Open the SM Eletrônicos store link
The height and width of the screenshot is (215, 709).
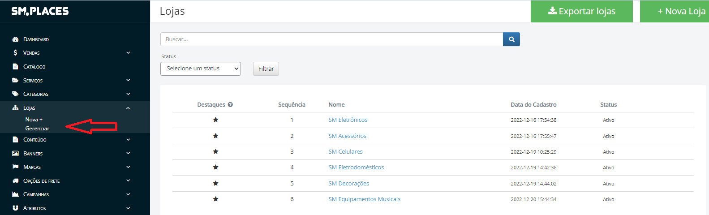(348, 120)
